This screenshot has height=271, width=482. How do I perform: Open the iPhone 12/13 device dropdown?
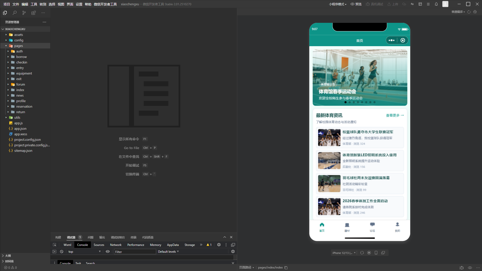coord(344,253)
